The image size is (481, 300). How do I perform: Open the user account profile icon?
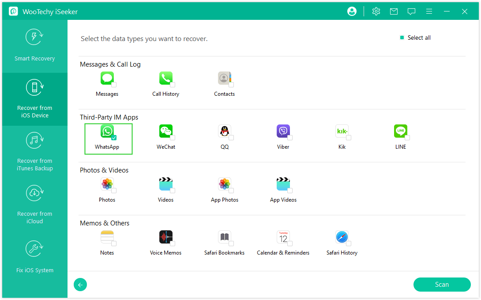click(352, 11)
